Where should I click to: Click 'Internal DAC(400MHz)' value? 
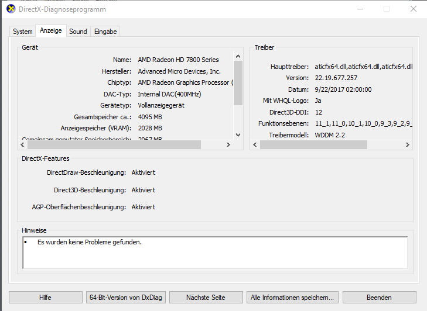pos(169,94)
